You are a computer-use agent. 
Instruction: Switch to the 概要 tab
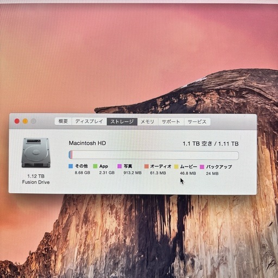coord(63,121)
